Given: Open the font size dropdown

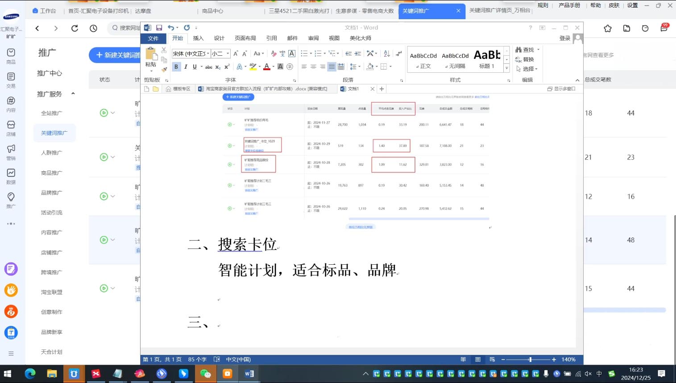Looking at the screenshot, I should click(228, 54).
